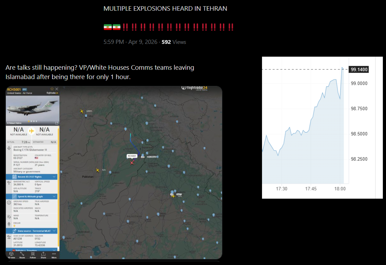Click the actual time 7:28 PM
Viewport: 386px width, 265px height.
pyautogui.click(x=26, y=142)
